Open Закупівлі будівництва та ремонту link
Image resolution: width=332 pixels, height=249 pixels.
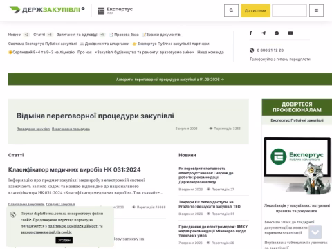pyautogui.click(x=145, y=52)
